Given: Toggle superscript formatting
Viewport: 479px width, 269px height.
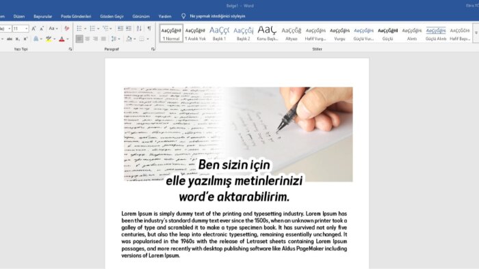Looking at the screenshot, I should 26,39.
